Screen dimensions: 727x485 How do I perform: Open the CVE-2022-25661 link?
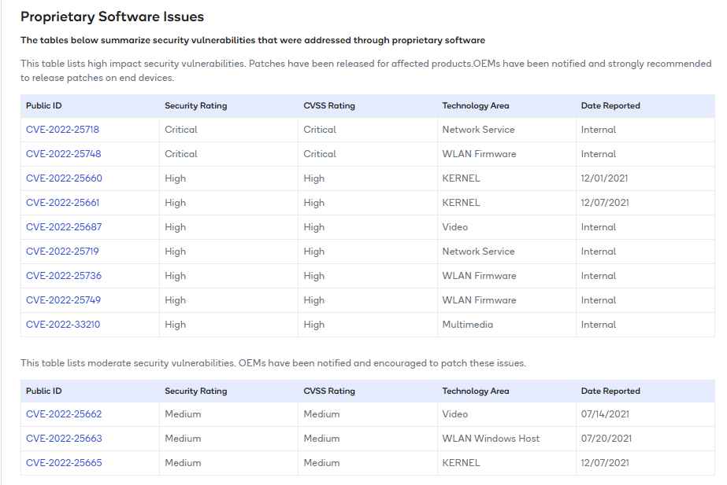[x=62, y=203]
